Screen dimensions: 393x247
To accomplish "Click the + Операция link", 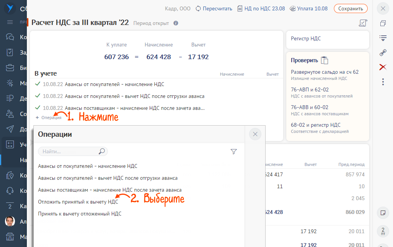I will (x=48, y=118).
